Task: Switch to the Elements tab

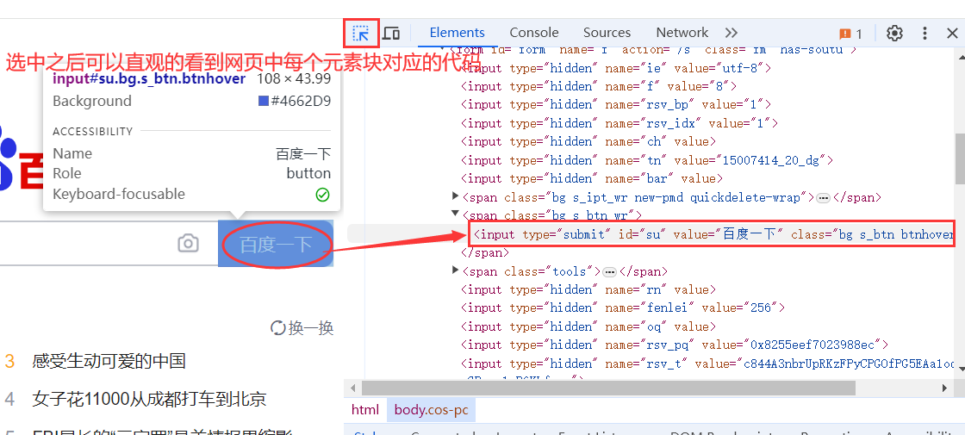Action: pyautogui.click(x=458, y=33)
